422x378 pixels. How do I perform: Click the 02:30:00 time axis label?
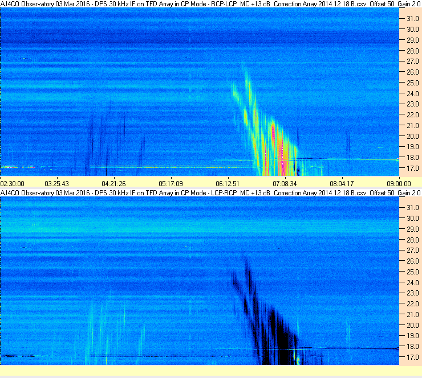pyautogui.click(x=13, y=184)
